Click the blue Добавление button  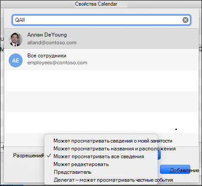point(175,169)
